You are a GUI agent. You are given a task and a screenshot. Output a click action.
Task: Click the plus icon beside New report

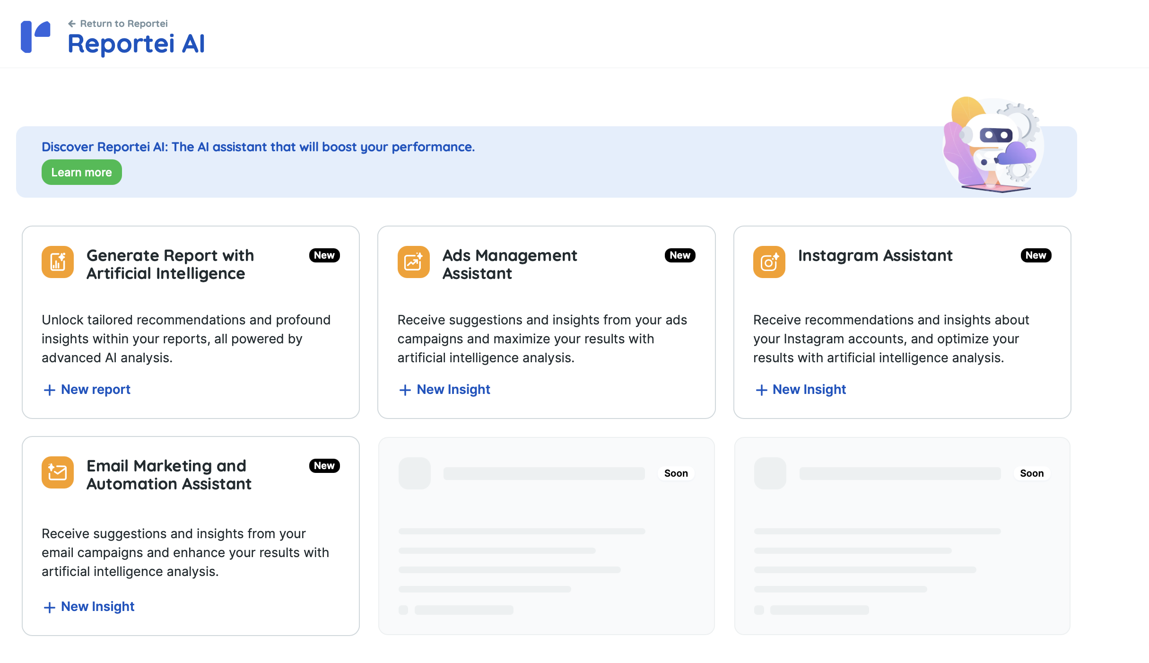coord(49,390)
